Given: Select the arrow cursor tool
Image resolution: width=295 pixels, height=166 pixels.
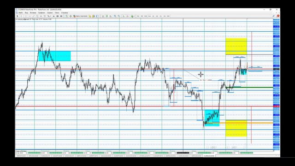Looking at the screenshot, I should click(18, 16).
